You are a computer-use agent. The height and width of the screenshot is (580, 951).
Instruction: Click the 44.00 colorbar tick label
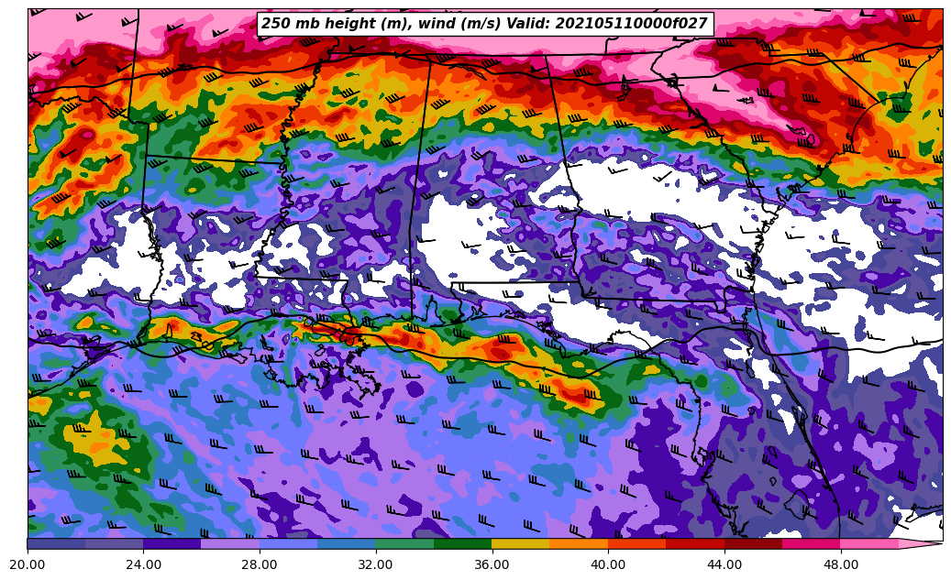[x=724, y=564]
